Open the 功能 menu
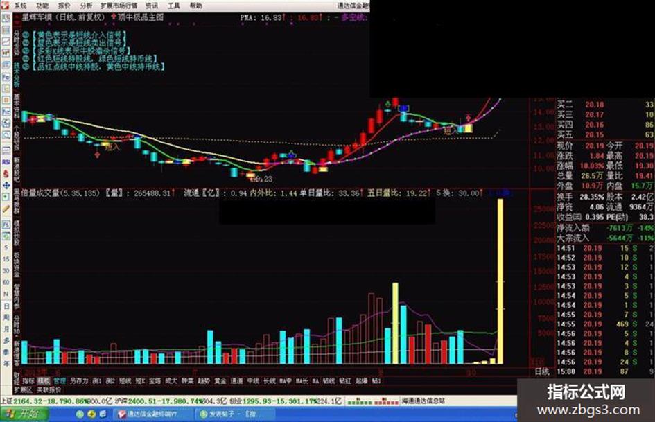 [42, 6]
